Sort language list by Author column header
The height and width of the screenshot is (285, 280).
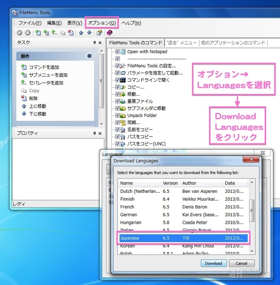click(202, 183)
